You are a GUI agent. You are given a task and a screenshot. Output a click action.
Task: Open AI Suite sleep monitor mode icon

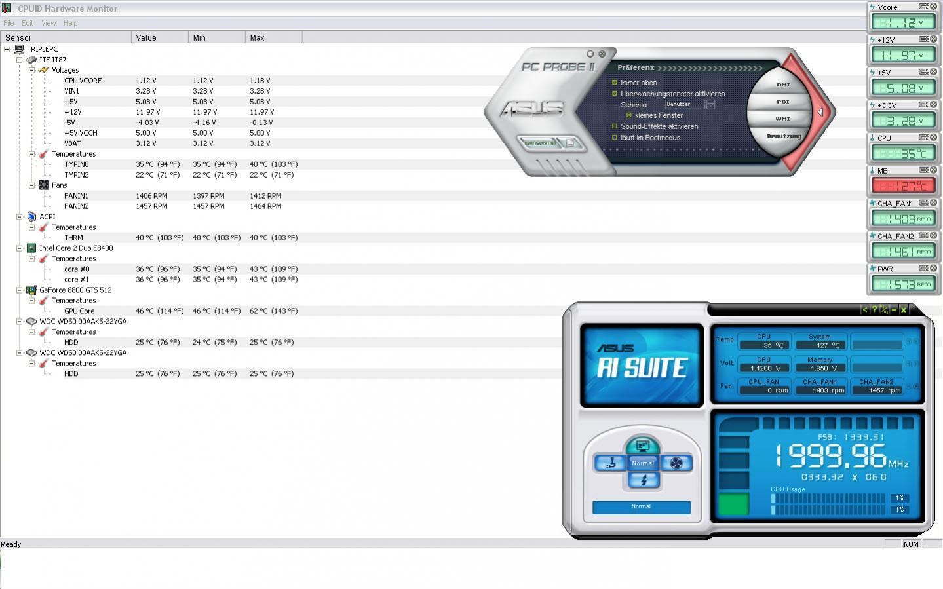click(x=642, y=446)
